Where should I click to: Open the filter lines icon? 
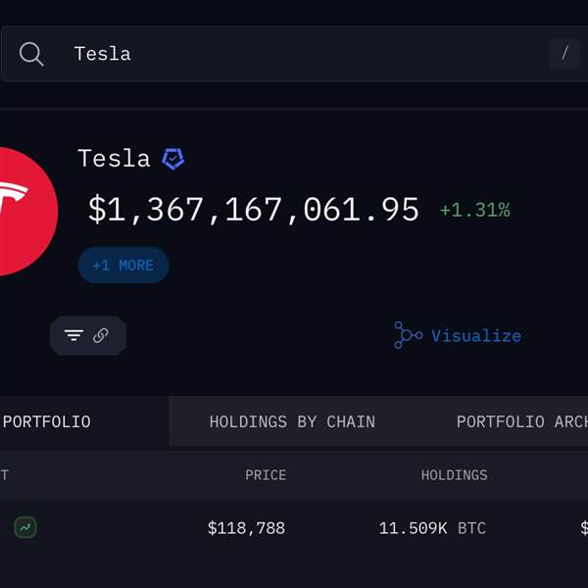coord(73,335)
